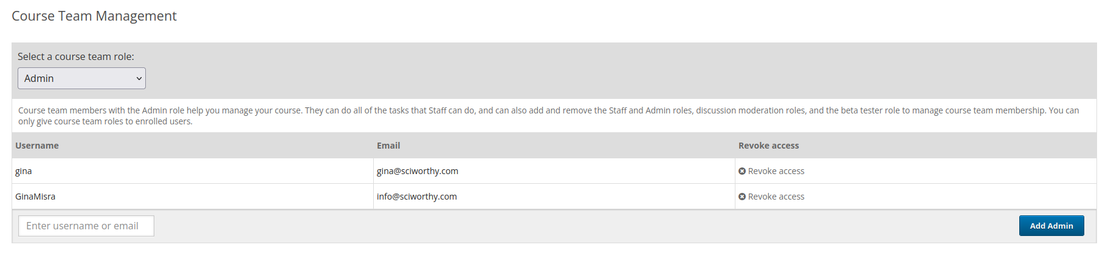
Task: Select the GinaMisra username cell
Action: click(x=193, y=197)
